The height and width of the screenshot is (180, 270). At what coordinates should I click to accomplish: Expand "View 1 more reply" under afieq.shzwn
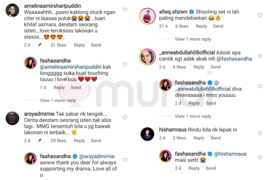[193, 39]
